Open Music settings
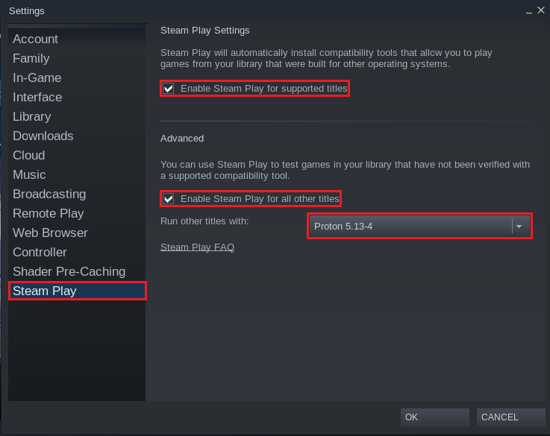 [29, 174]
